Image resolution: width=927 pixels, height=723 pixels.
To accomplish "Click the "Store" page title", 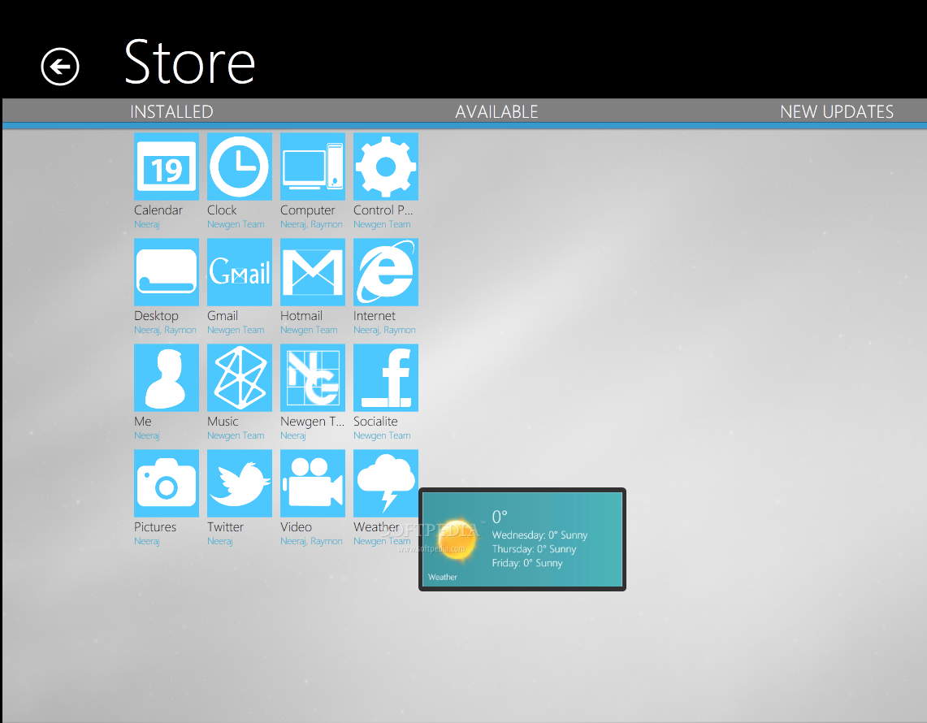I will (x=190, y=62).
